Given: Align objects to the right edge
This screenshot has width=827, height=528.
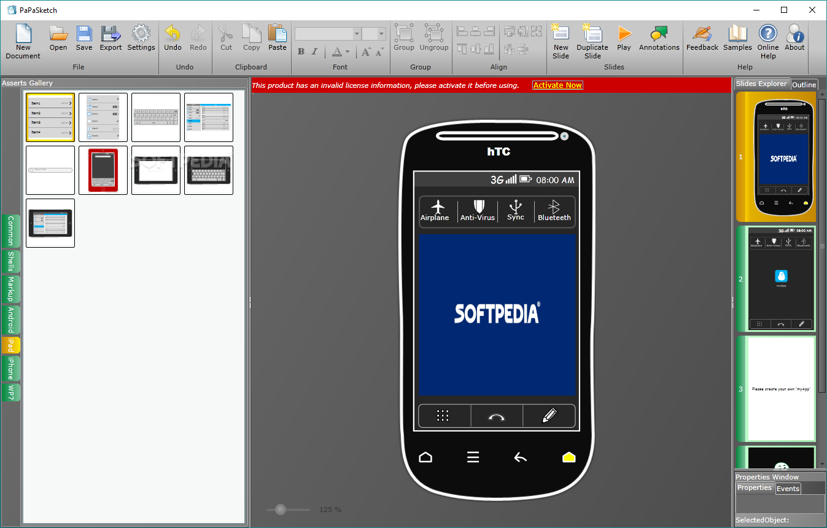Looking at the screenshot, I should (x=489, y=31).
